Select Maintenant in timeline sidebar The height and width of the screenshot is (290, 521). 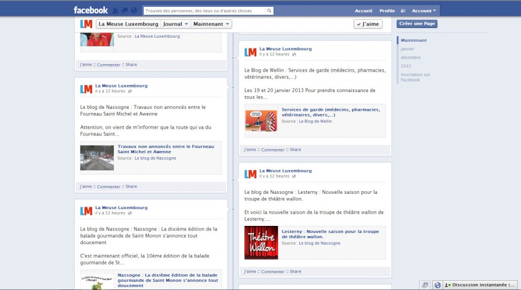pyautogui.click(x=414, y=40)
